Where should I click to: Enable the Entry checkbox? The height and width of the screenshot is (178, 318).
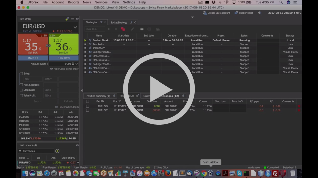point(21,74)
